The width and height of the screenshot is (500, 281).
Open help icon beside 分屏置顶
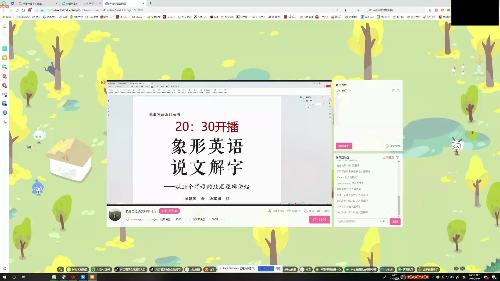point(397,157)
